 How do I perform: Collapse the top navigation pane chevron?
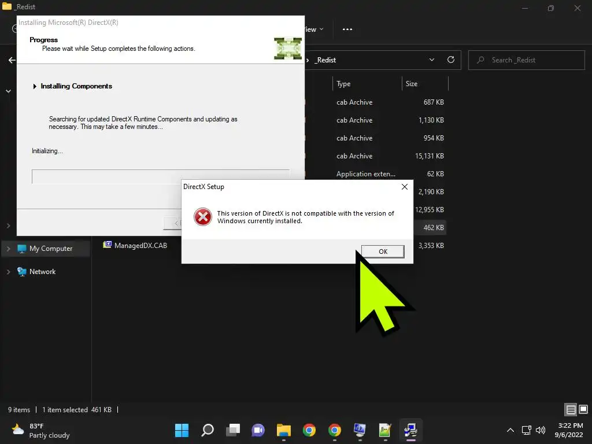[8, 91]
